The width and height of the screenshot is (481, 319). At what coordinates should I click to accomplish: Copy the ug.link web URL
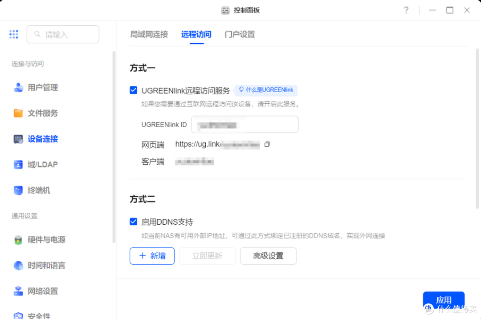[267, 144]
